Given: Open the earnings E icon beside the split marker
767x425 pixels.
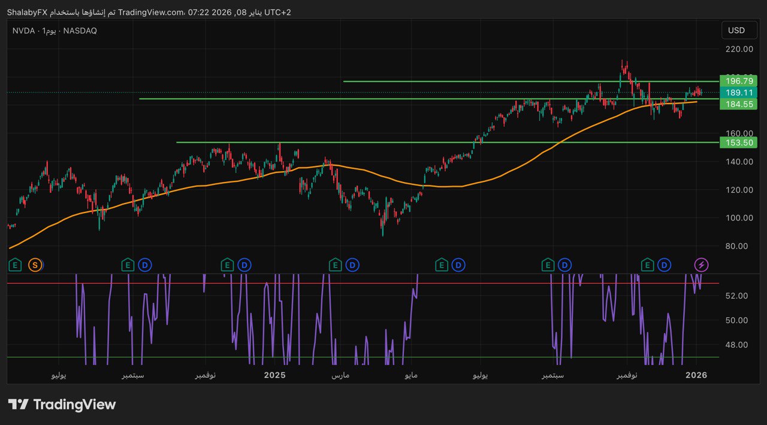Looking at the screenshot, I should 16,265.
